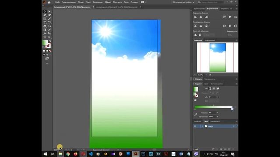Click the reverse gradient icon
Viewport: 280px width, 157px height.
click(x=196, y=100)
